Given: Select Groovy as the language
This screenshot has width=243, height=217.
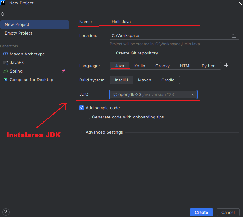Looking at the screenshot, I should pyautogui.click(x=162, y=66).
